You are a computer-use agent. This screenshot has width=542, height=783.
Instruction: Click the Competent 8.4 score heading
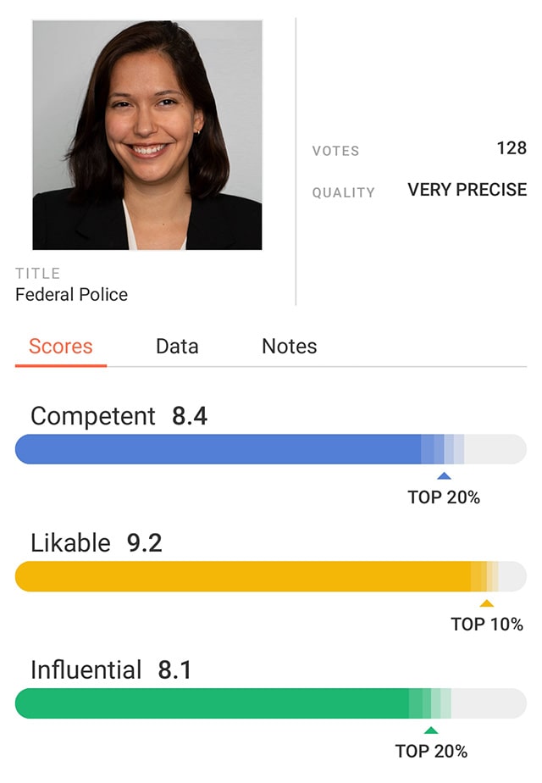pyautogui.click(x=119, y=416)
